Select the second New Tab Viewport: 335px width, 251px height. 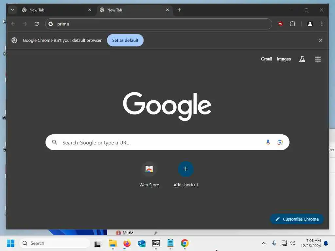(x=134, y=10)
